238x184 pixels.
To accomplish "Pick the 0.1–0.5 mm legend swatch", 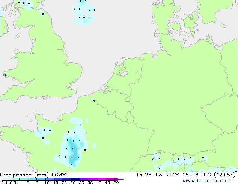I will coord(6,179).
